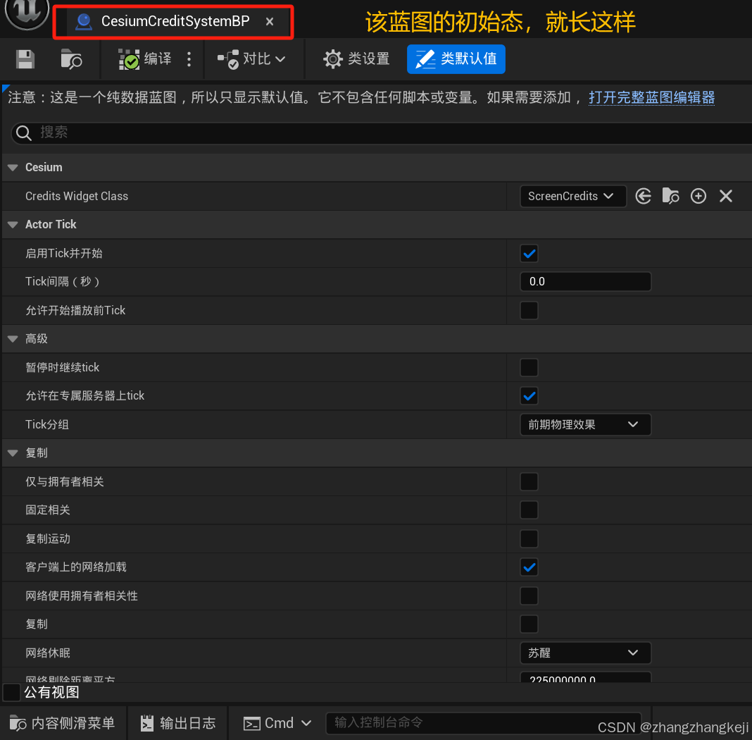Use selected asset arrow for Credits Widget Class
The image size is (752, 740).
643,197
